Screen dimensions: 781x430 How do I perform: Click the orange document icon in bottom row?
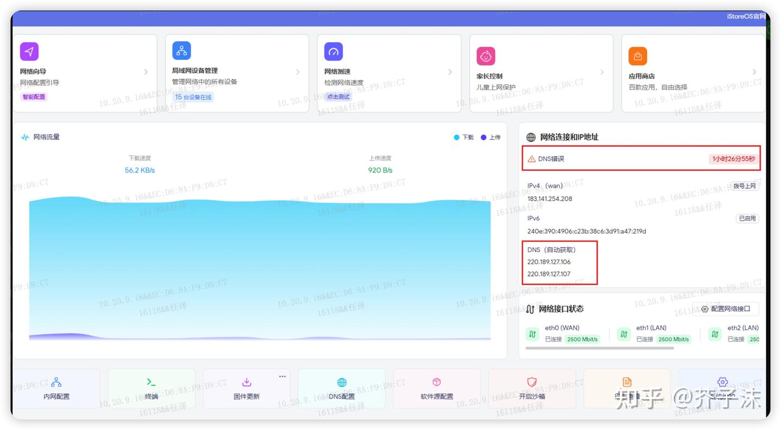tap(627, 382)
